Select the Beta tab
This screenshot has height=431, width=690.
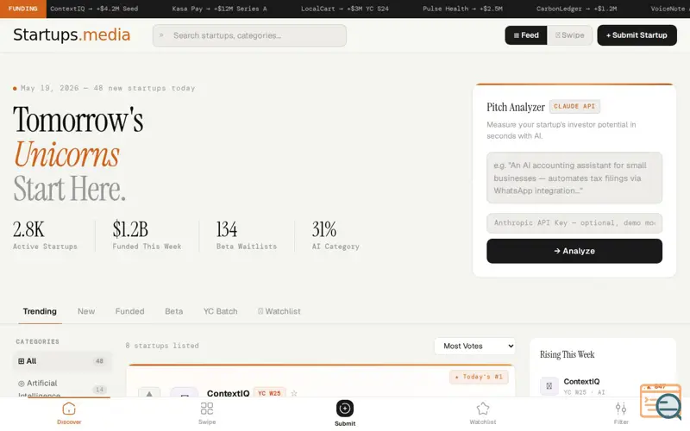(174, 311)
